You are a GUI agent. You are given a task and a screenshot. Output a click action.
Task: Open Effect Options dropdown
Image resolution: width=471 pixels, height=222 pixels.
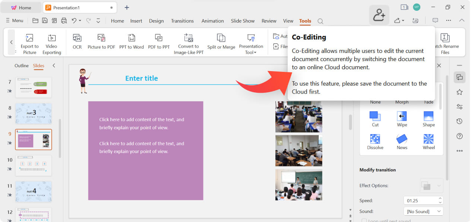pos(431,185)
